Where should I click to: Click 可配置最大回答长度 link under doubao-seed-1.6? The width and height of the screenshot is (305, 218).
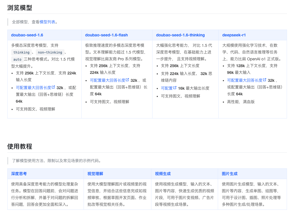pyautogui.click(x=33, y=88)
